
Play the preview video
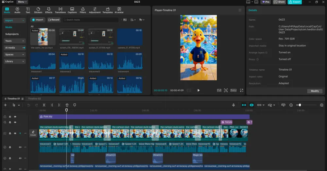click(x=198, y=90)
